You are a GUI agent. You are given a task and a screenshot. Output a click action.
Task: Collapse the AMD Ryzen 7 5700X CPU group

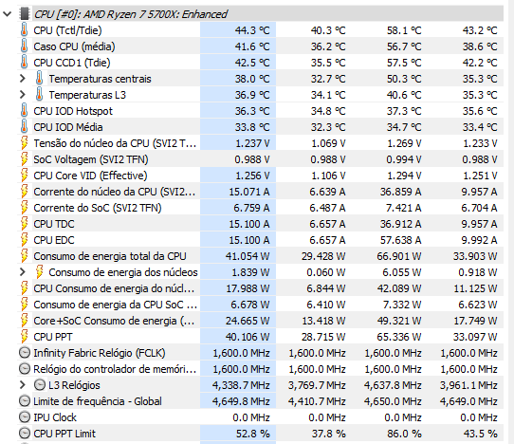tap(8, 14)
